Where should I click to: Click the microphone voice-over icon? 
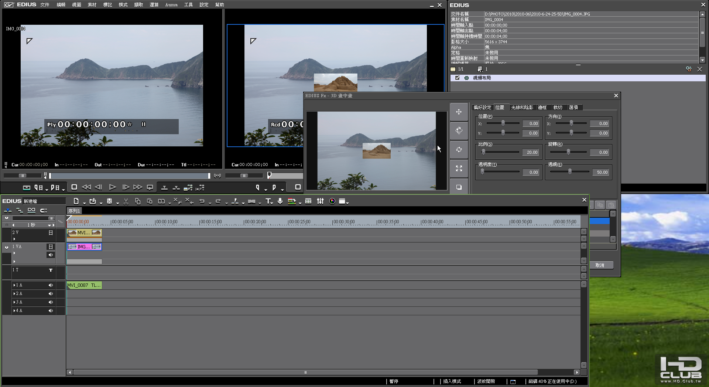click(280, 201)
